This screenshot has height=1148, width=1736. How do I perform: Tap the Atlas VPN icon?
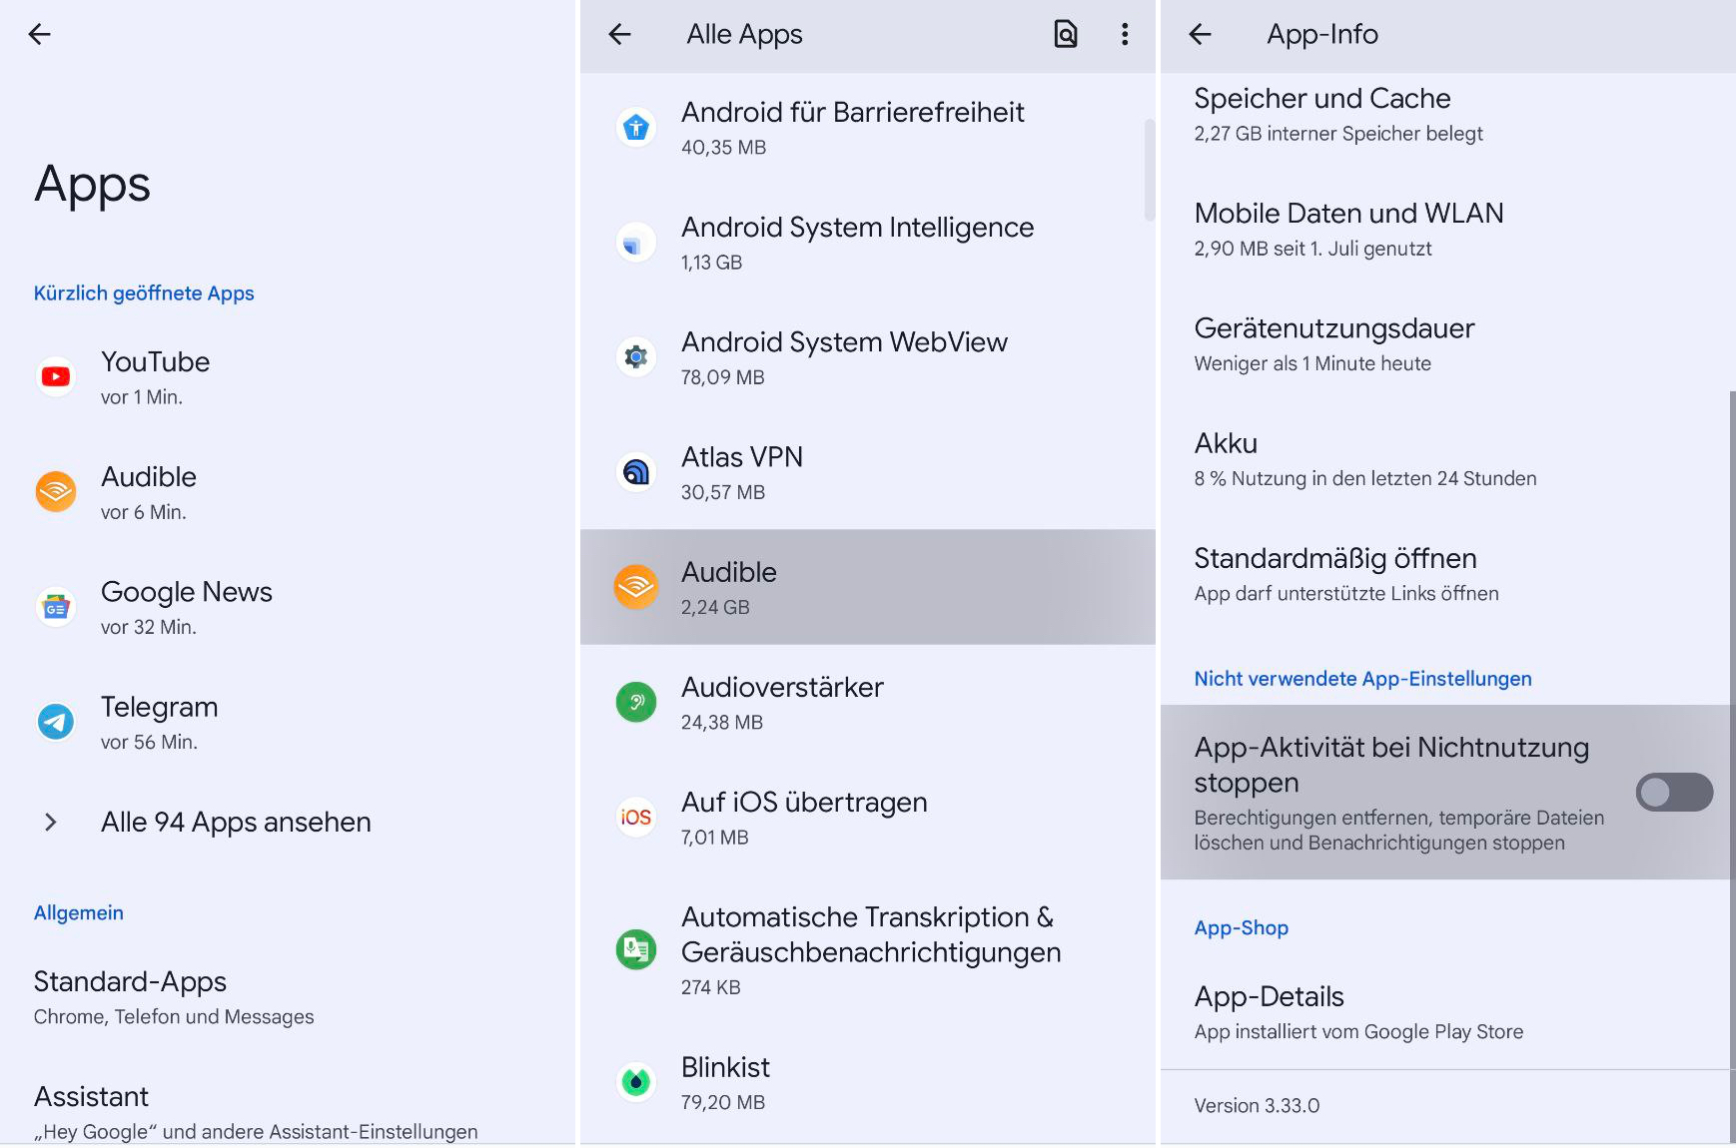636,472
